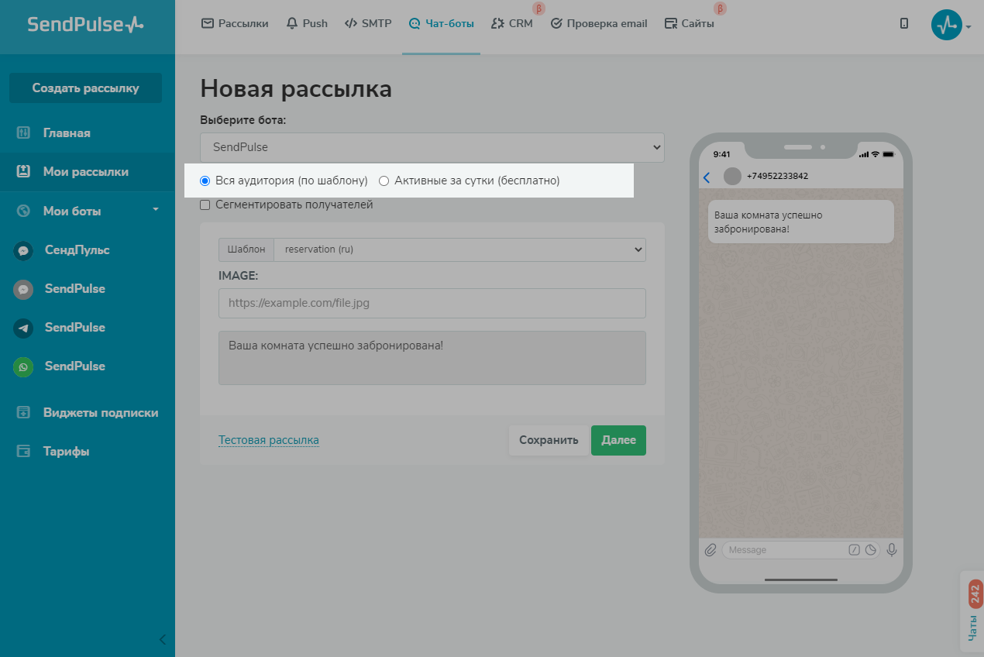Click the back arrow in phone preview

click(707, 177)
